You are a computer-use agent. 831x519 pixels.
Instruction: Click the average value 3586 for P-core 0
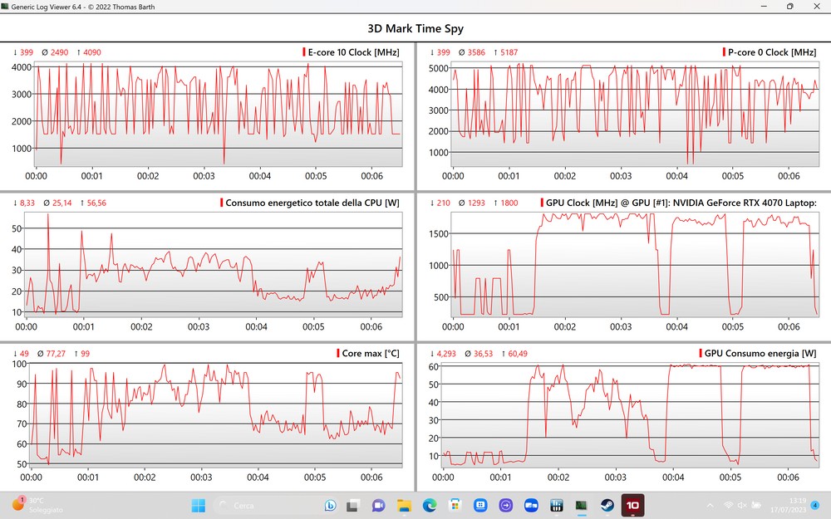pos(476,52)
